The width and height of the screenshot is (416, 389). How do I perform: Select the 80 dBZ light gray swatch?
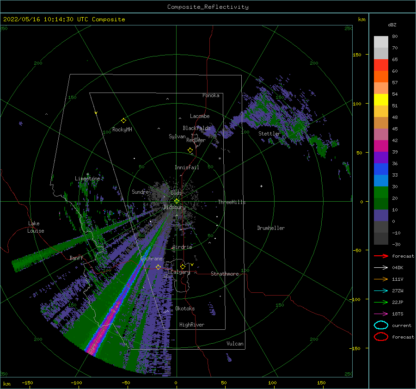(381, 42)
